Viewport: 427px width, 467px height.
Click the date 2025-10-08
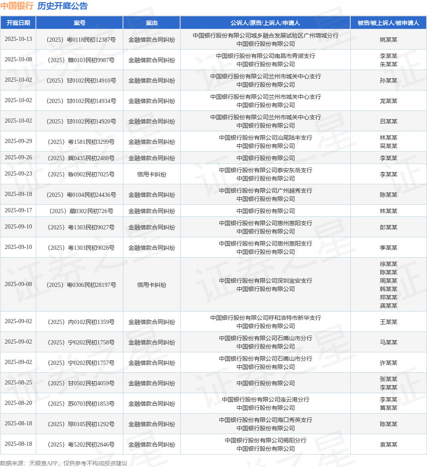pos(18,60)
